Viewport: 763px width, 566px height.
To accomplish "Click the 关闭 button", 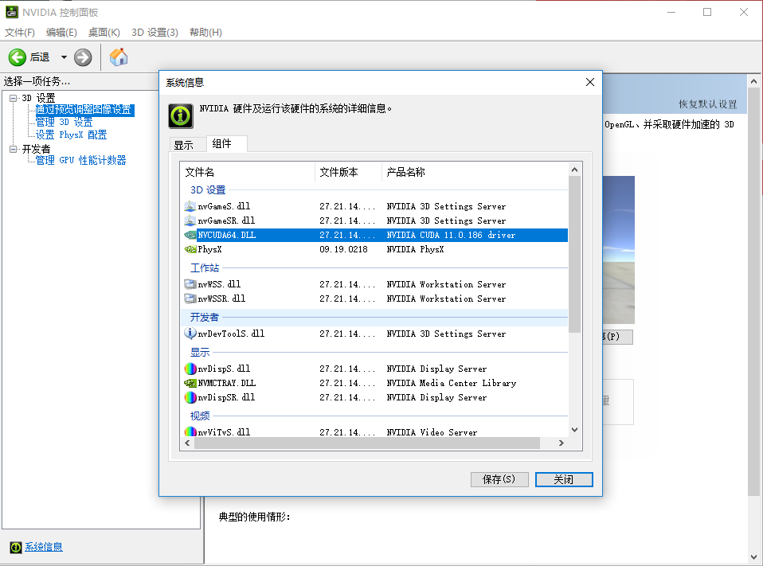I will pos(564,479).
